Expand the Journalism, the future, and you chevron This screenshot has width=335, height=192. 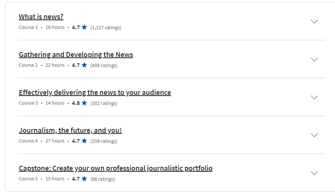[314, 135]
